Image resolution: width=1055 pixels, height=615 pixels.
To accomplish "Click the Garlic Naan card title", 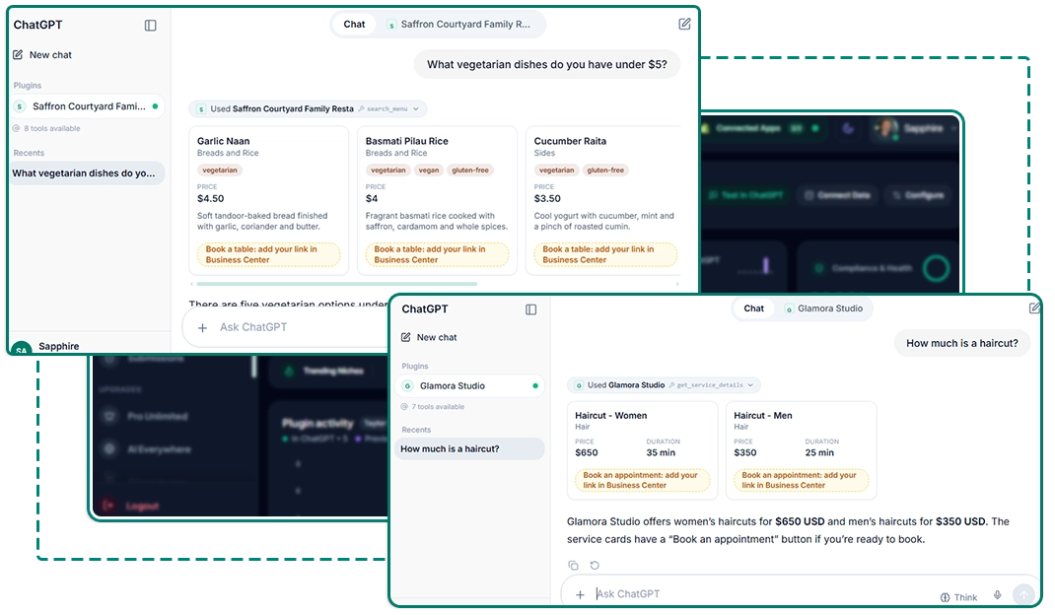I will coord(224,141).
